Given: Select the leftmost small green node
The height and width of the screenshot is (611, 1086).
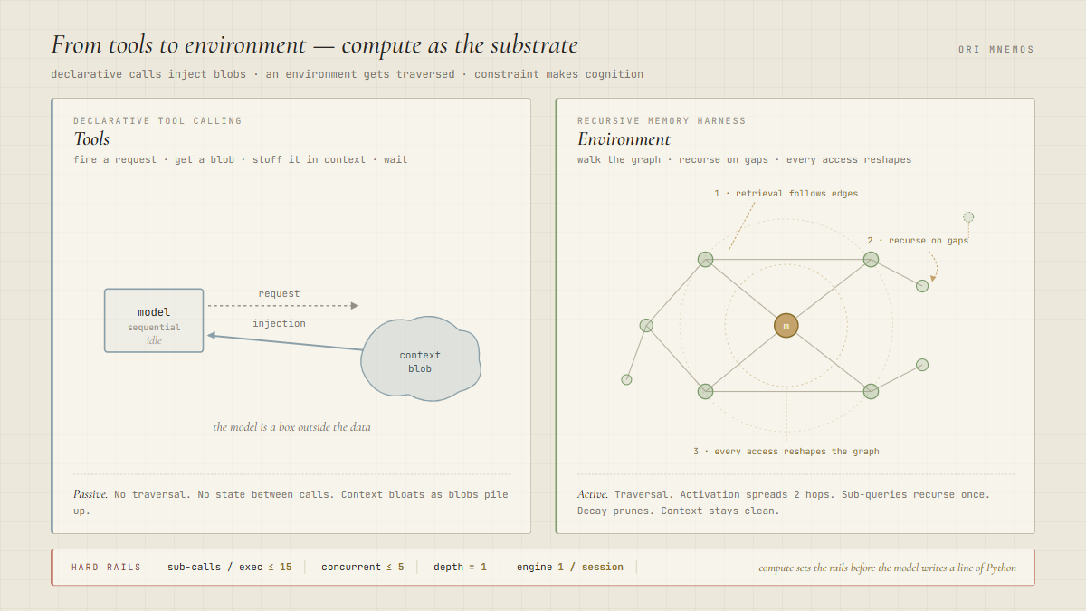Looking at the screenshot, I should 626,379.
